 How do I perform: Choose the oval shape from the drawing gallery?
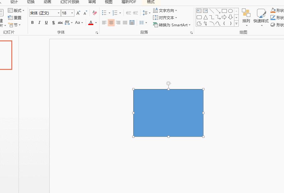tap(231, 10)
